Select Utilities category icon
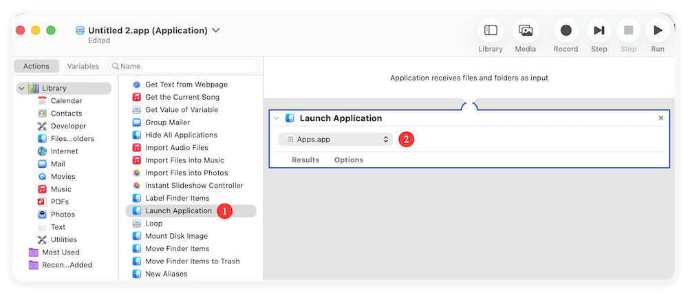This screenshot has width=688, height=293. (42, 239)
